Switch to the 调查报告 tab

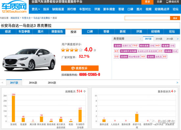[x=57, y=32]
